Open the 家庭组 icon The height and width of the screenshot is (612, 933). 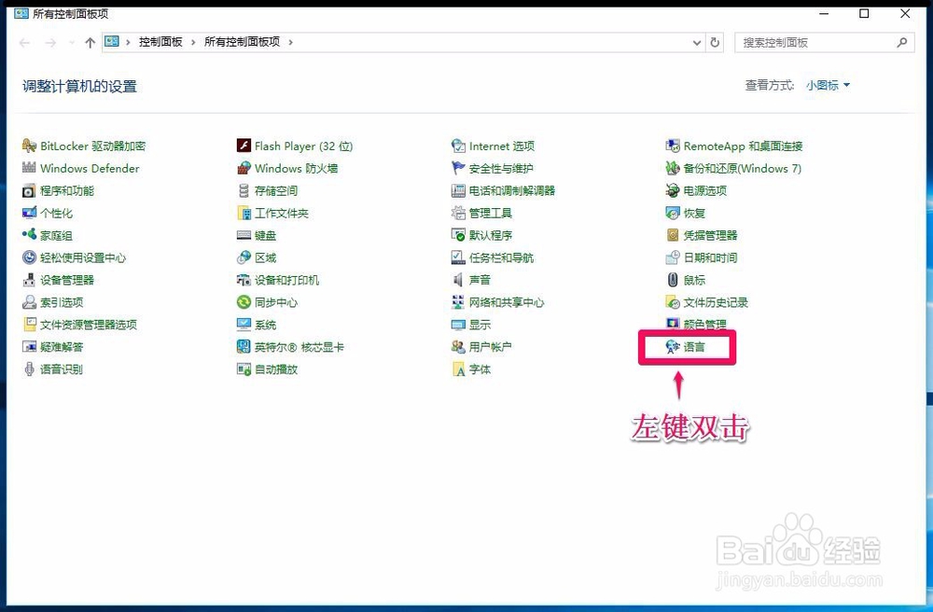point(29,235)
